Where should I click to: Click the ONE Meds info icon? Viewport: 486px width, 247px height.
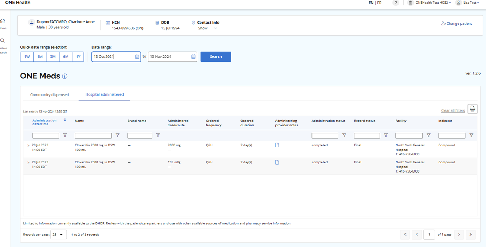point(64,76)
